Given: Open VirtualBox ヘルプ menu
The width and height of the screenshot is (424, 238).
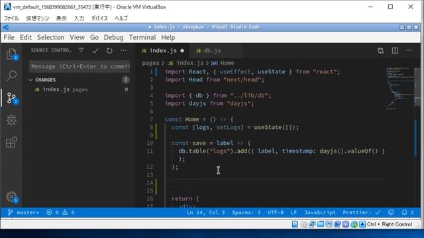Looking at the screenshot, I should [121, 18].
